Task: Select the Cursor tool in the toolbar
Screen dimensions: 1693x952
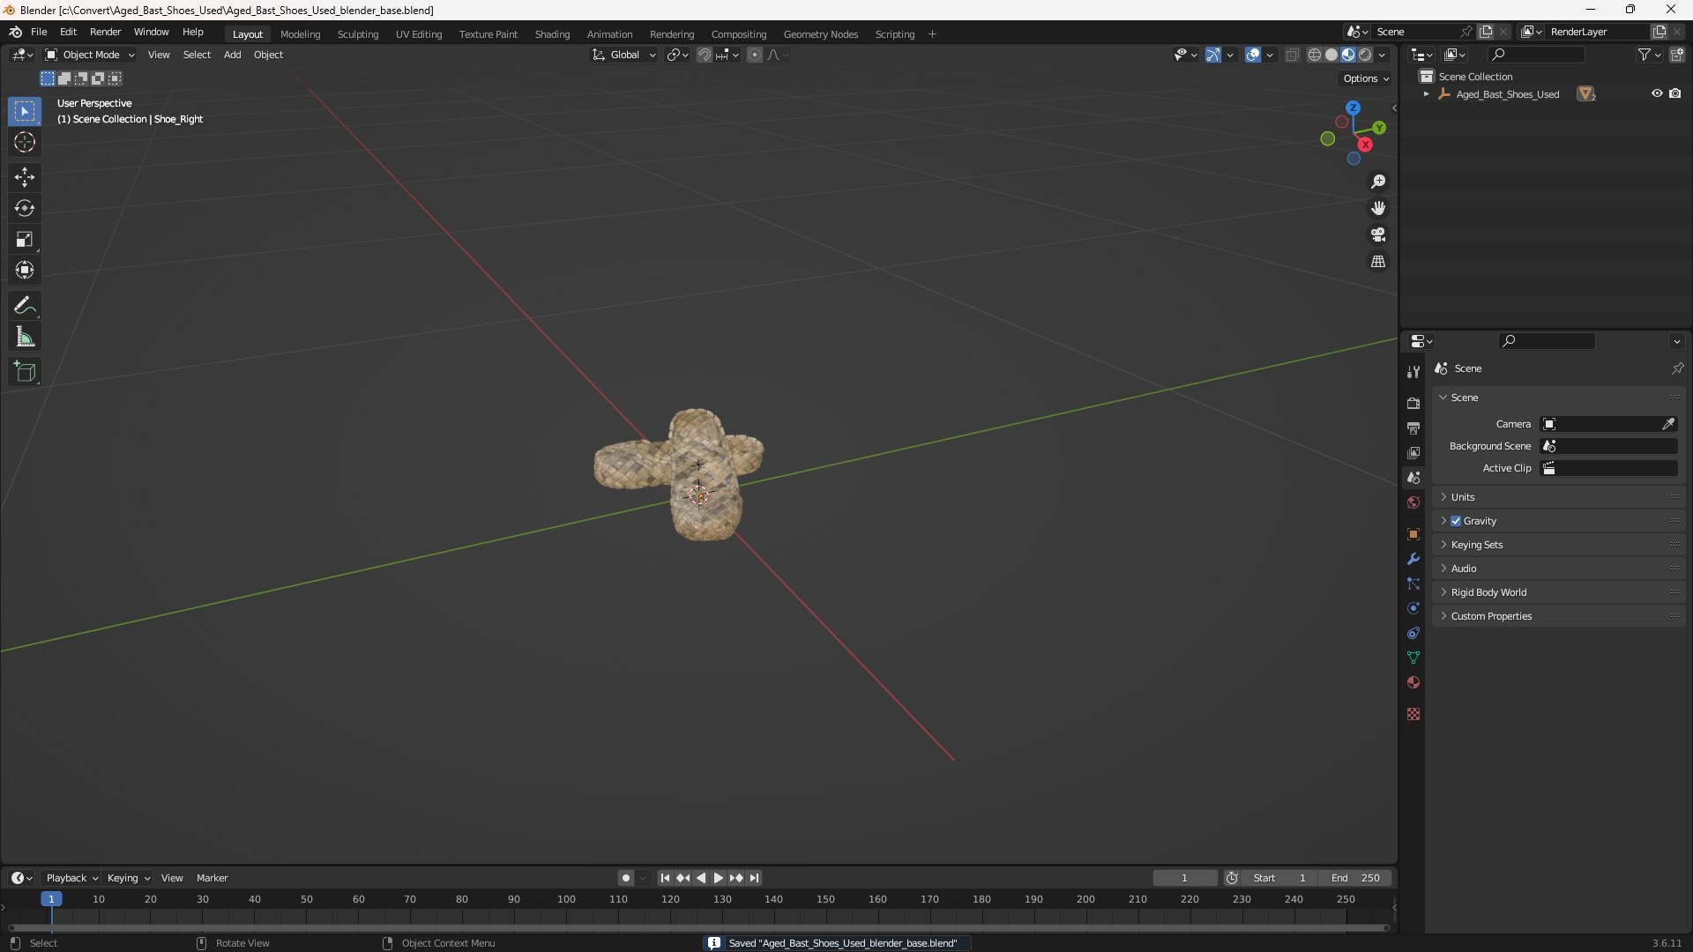Action: pos(25,142)
